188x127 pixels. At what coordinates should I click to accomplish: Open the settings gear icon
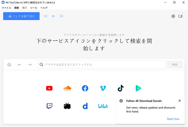tap(173, 16)
